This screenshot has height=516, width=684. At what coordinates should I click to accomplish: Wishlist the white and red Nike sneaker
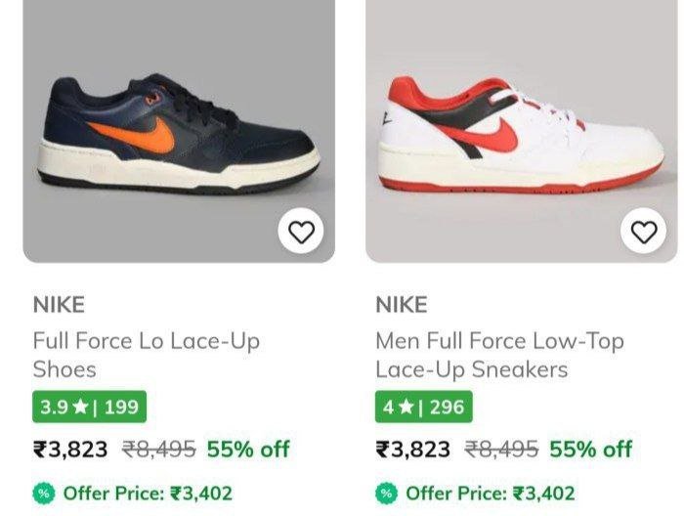(x=644, y=232)
